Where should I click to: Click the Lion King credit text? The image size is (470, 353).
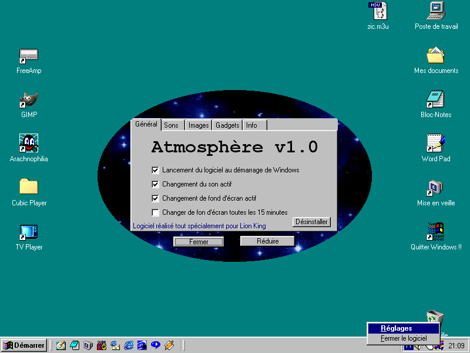point(199,226)
